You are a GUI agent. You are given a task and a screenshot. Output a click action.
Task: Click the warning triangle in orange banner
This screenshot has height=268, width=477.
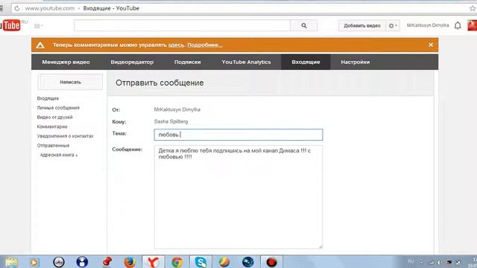[40, 45]
